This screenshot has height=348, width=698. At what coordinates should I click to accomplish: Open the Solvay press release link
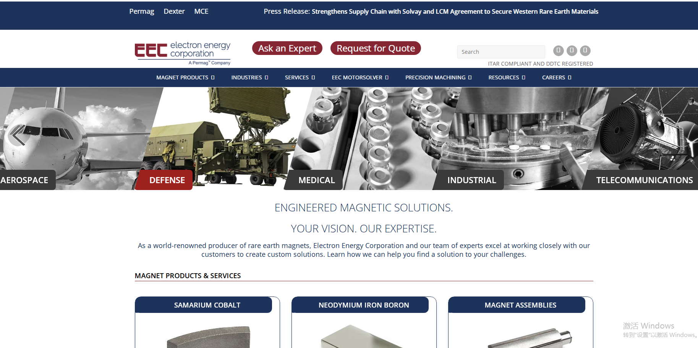point(431,11)
